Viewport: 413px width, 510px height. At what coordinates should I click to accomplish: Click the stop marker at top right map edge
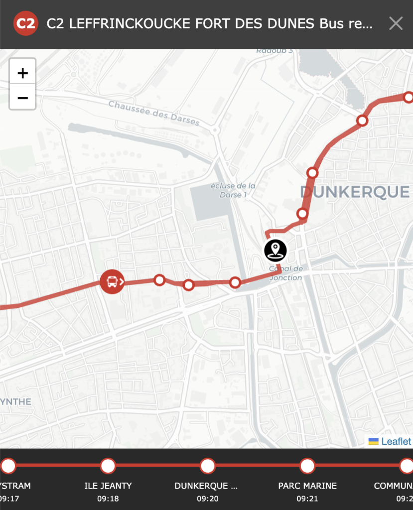409,97
